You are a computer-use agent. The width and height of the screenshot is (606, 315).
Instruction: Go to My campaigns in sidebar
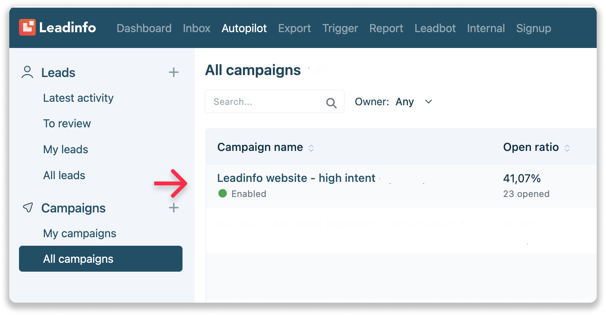[x=79, y=233]
